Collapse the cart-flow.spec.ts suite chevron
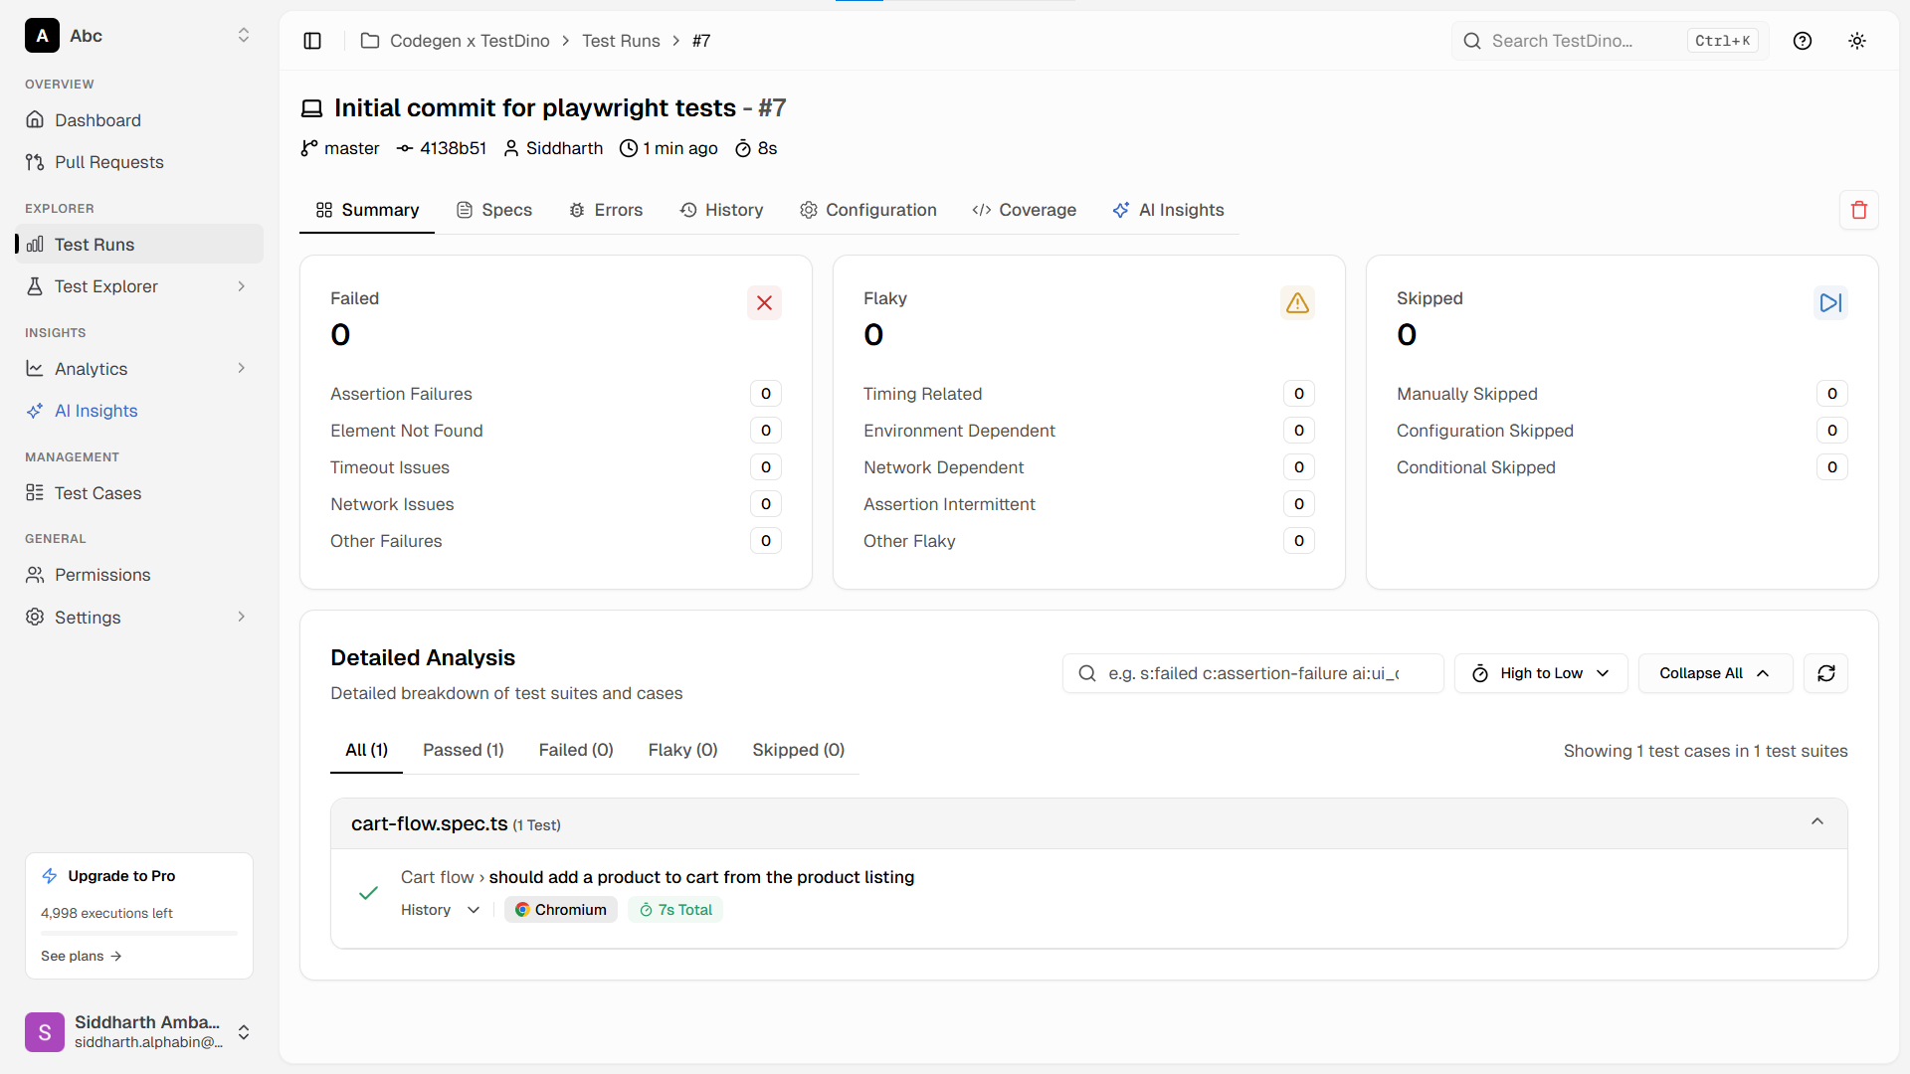This screenshot has width=1910, height=1074. click(1816, 822)
